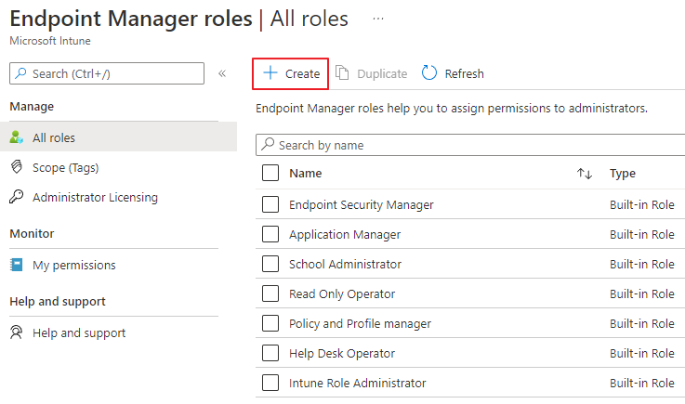Image resolution: width=685 pixels, height=404 pixels.
Task: Go to Administrator Licensing page
Action: 95,197
